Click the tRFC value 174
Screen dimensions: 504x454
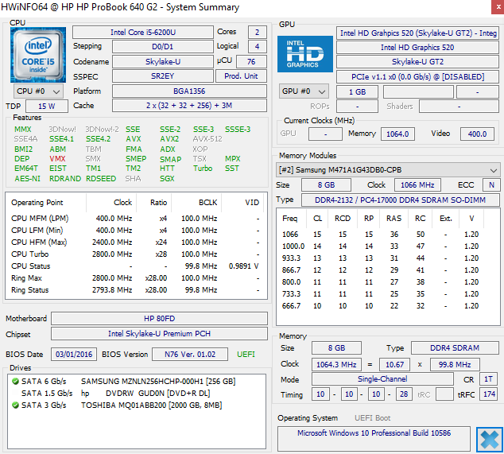click(x=489, y=394)
